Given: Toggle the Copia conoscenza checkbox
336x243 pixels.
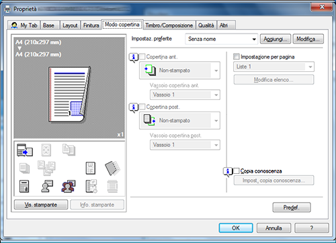Looking at the screenshot, I should (237, 171).
